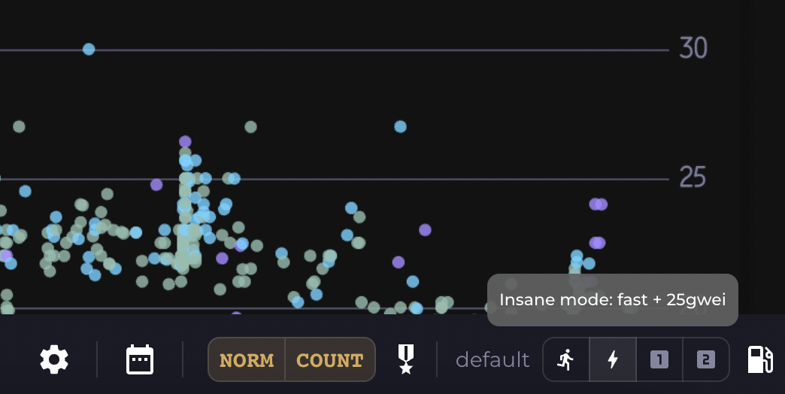
Task: Click the lone blue dot on the 30 gridline
Action: [x=89, y=50]
